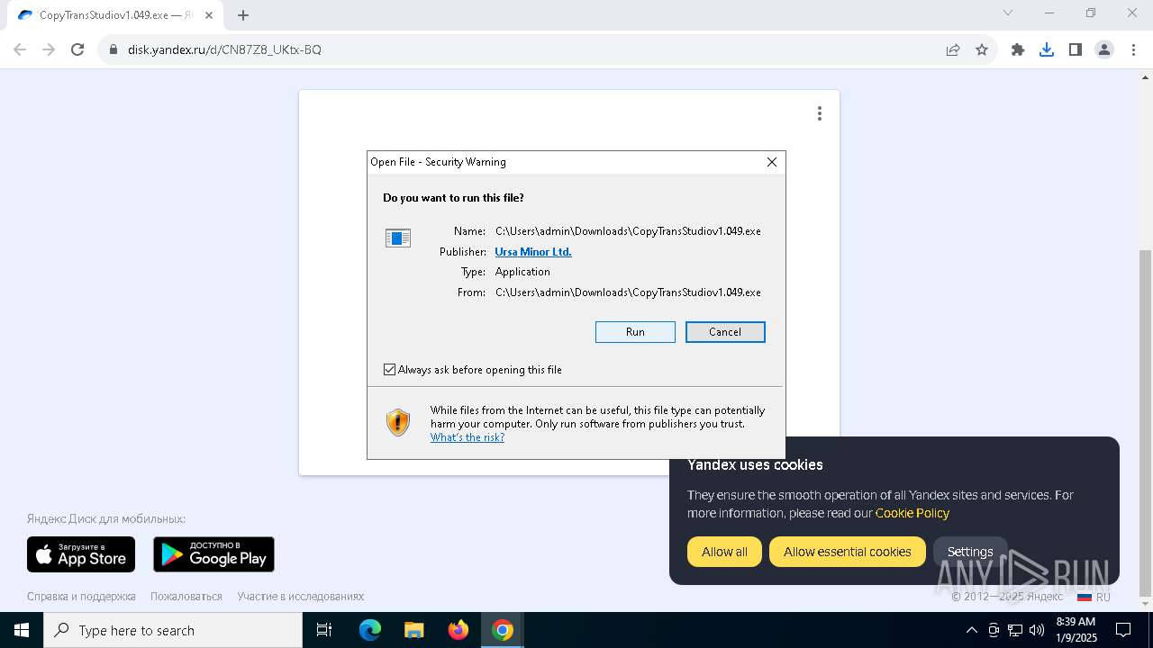This screenshot has width=1153, height=648.
Task: Go back in Chrome
Action: coord(20,49)
